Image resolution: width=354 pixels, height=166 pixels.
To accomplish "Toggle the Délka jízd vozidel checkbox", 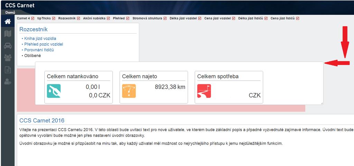I will coord(199,19).
